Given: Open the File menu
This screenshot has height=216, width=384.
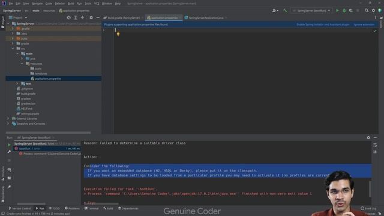Looking at the screenshot, I should click(11, 4).
